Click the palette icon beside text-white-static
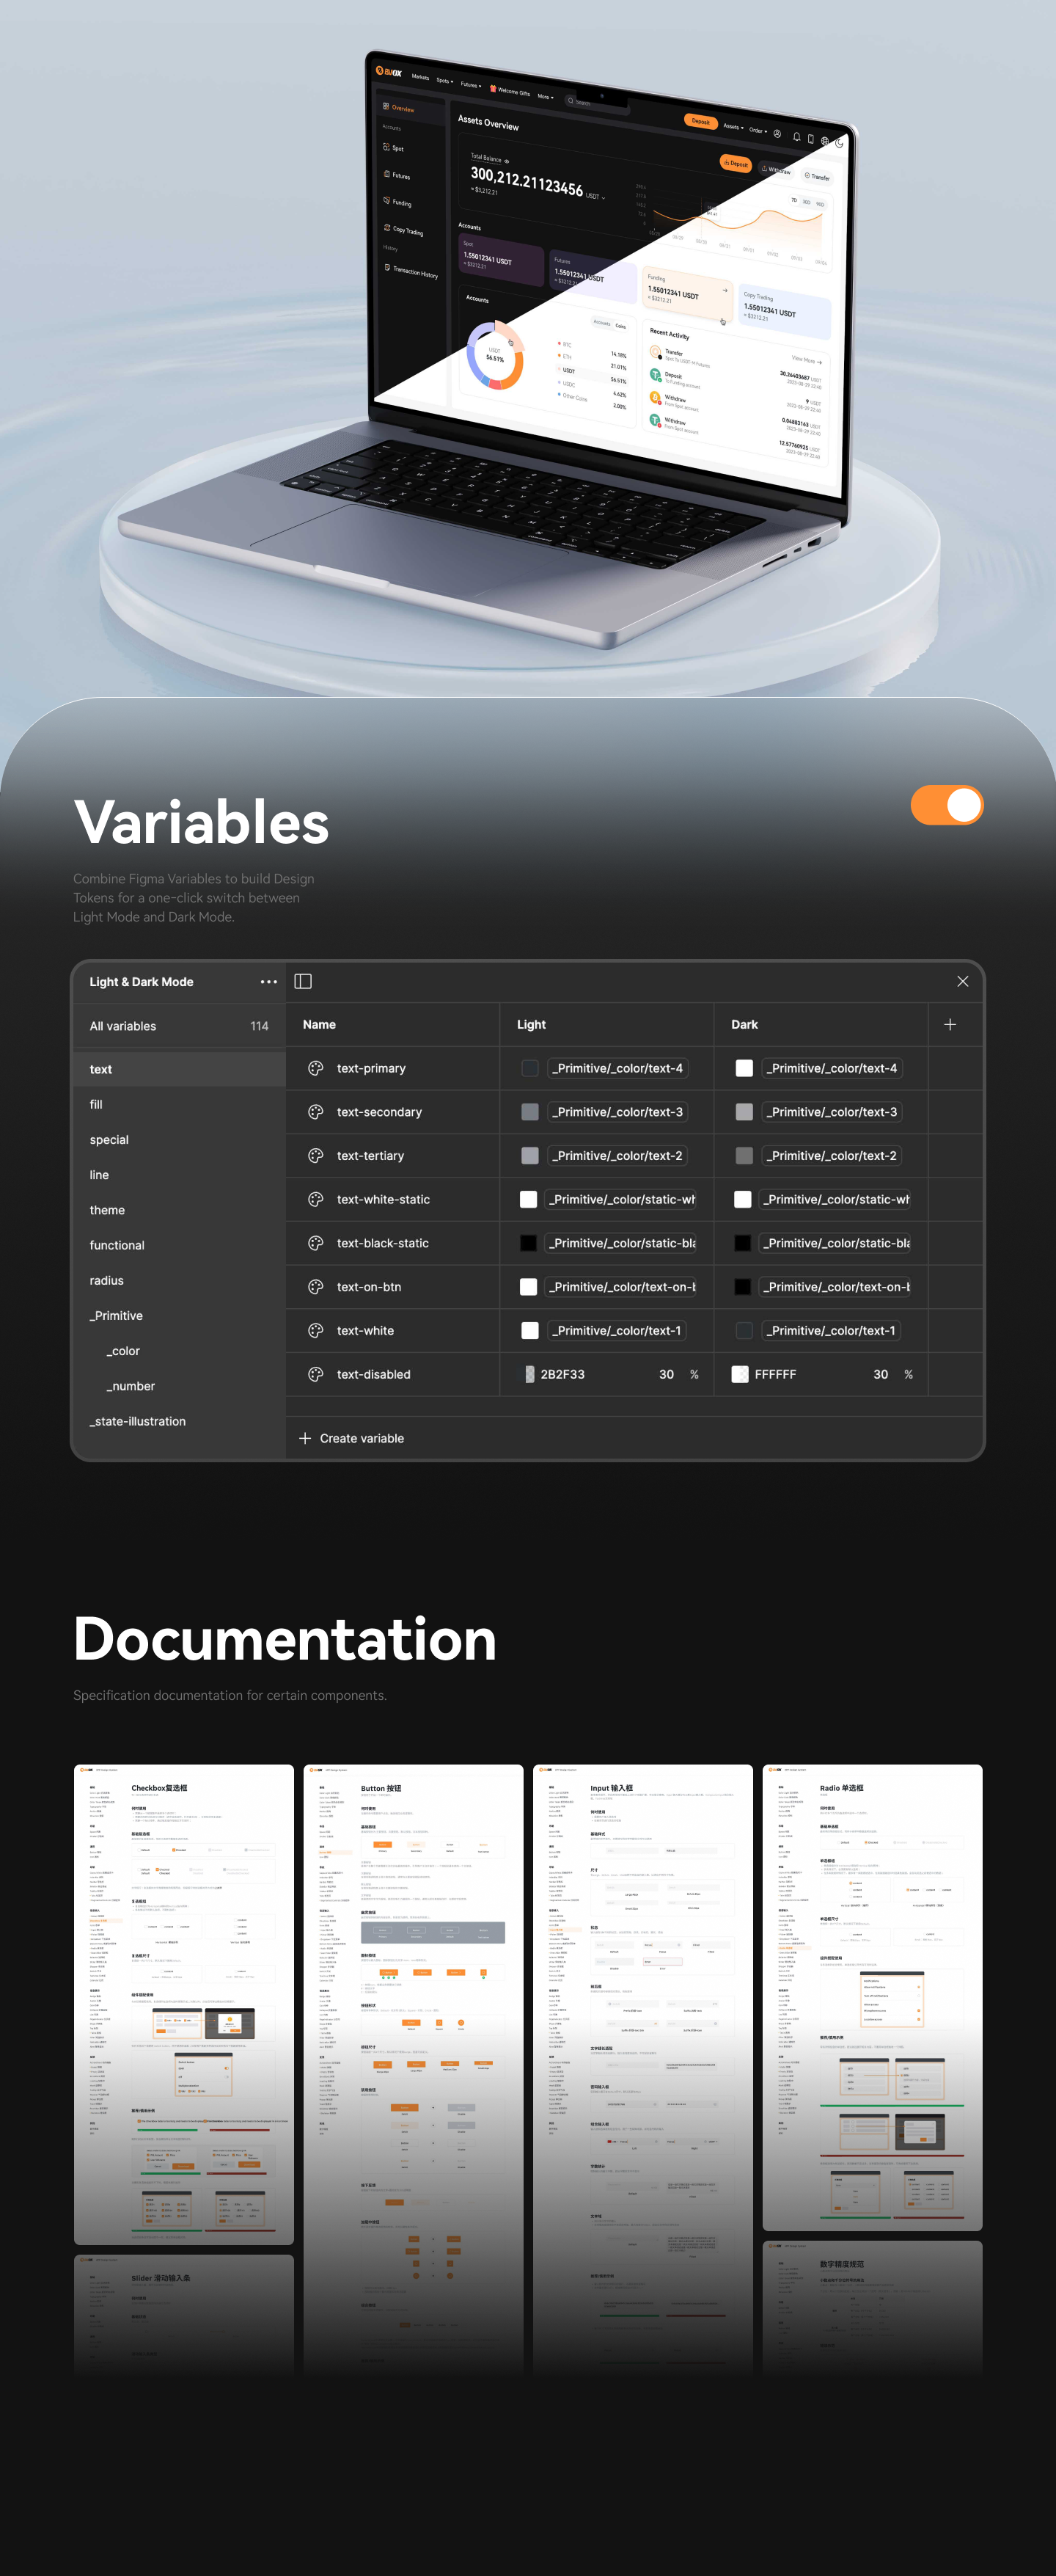 (316, 1199)
